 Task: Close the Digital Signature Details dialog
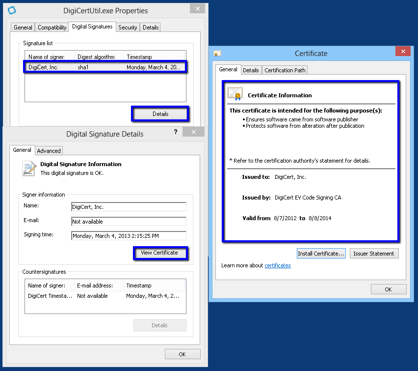193,132
